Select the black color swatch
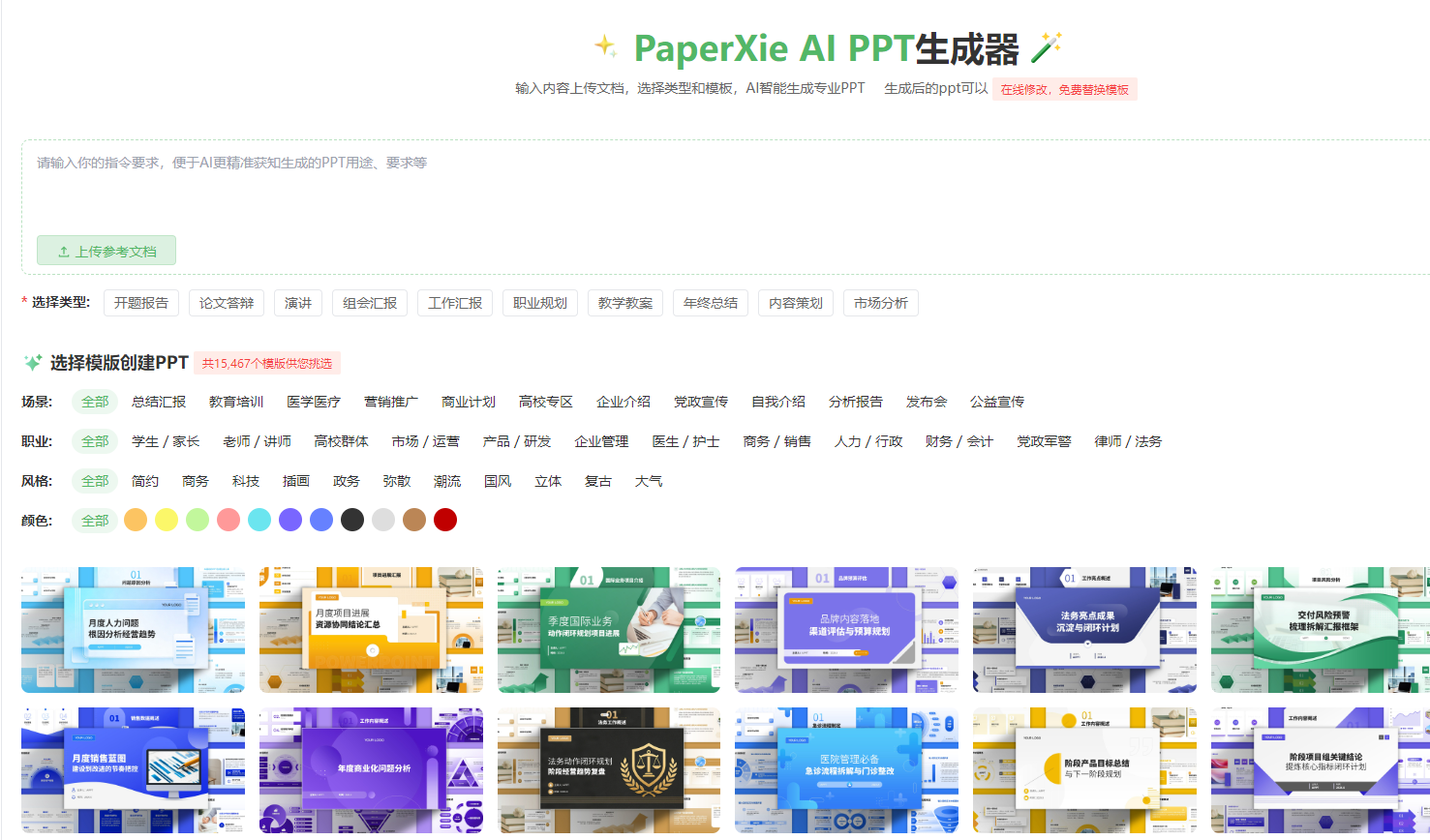 (x=352, y=521)
